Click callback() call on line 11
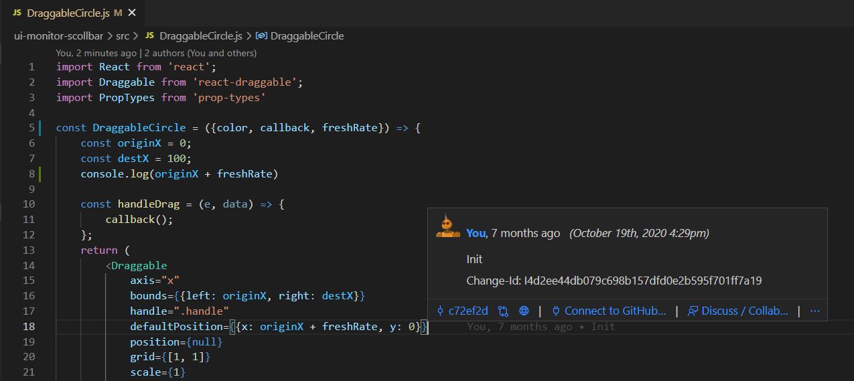The image size is (854, 381). tap(139, 220)
